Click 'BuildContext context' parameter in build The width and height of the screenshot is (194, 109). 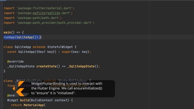coord(49,100)
